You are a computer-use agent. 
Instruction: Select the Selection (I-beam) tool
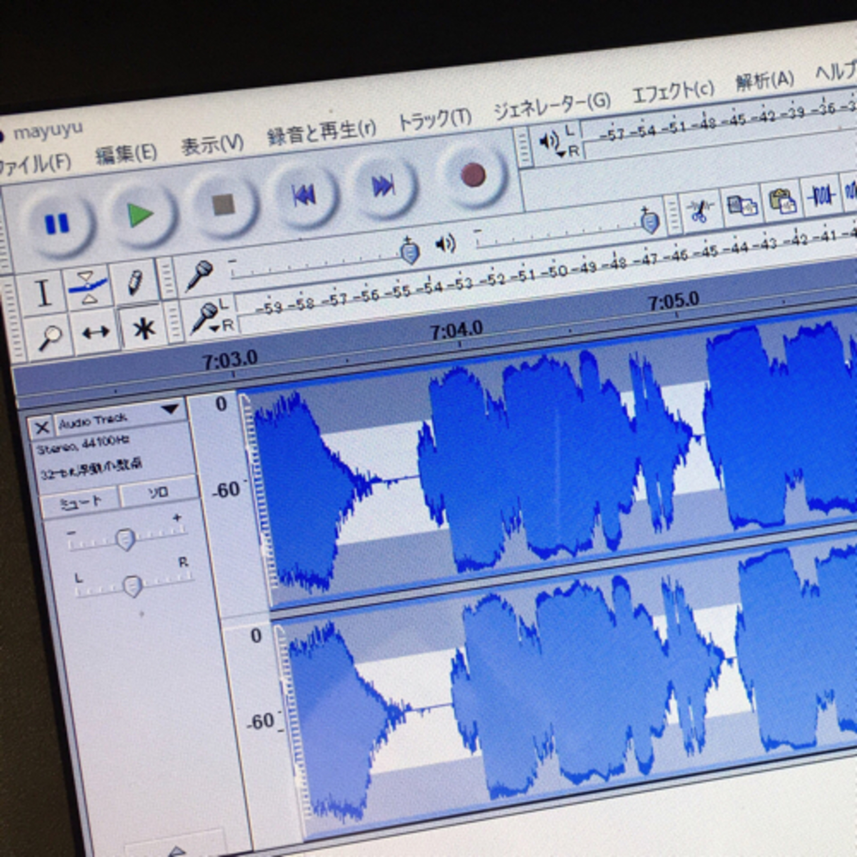point(43,293)
